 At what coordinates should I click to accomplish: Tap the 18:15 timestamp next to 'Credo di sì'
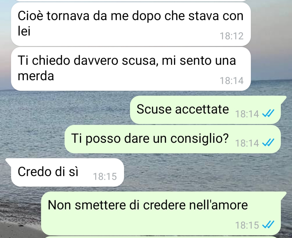click(105, 177)
